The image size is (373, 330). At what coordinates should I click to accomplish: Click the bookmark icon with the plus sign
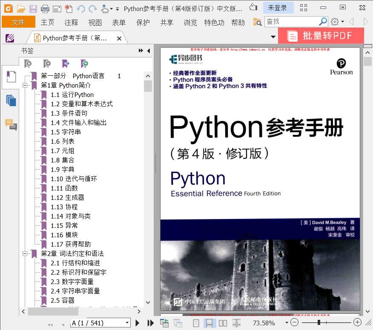[x=47, y=64]
